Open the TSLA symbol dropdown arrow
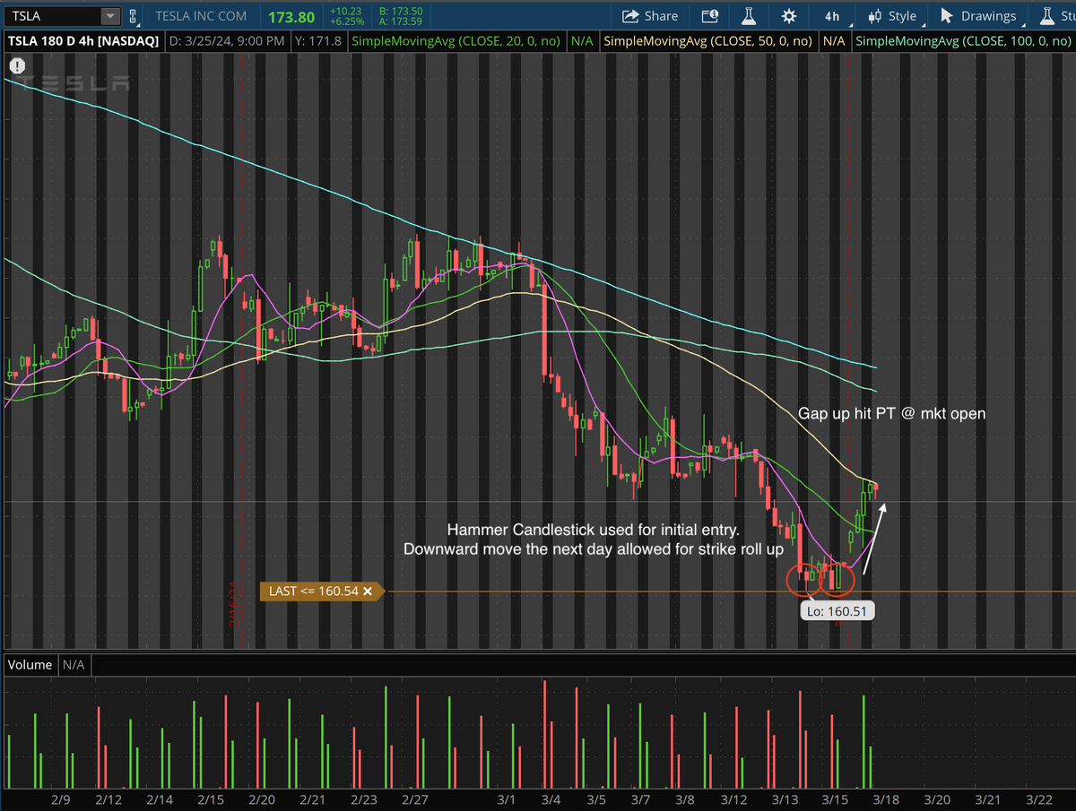1076x811 pixels. coord(110,16)
